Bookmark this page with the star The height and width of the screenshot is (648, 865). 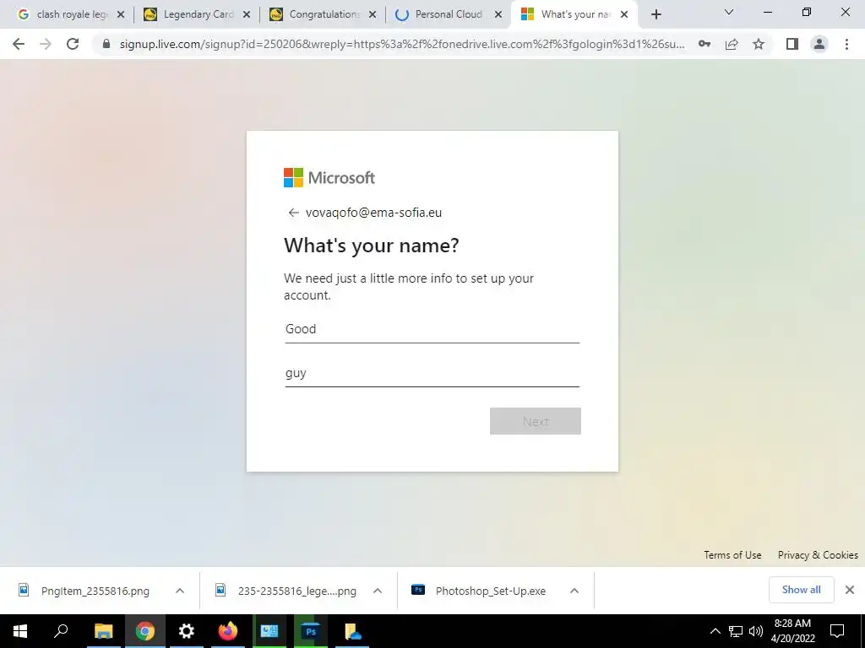pos(759,44)
